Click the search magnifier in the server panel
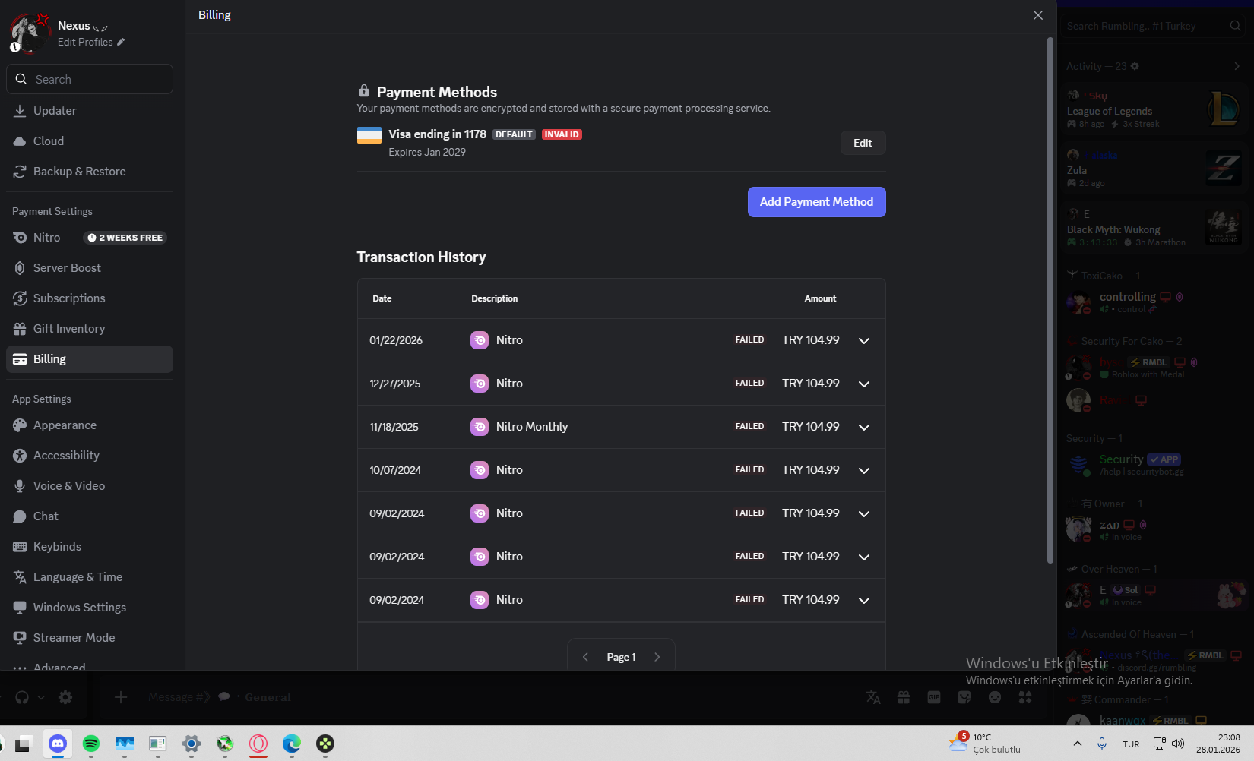This screenshot has width=1254, height=761. coord(1236,26)
